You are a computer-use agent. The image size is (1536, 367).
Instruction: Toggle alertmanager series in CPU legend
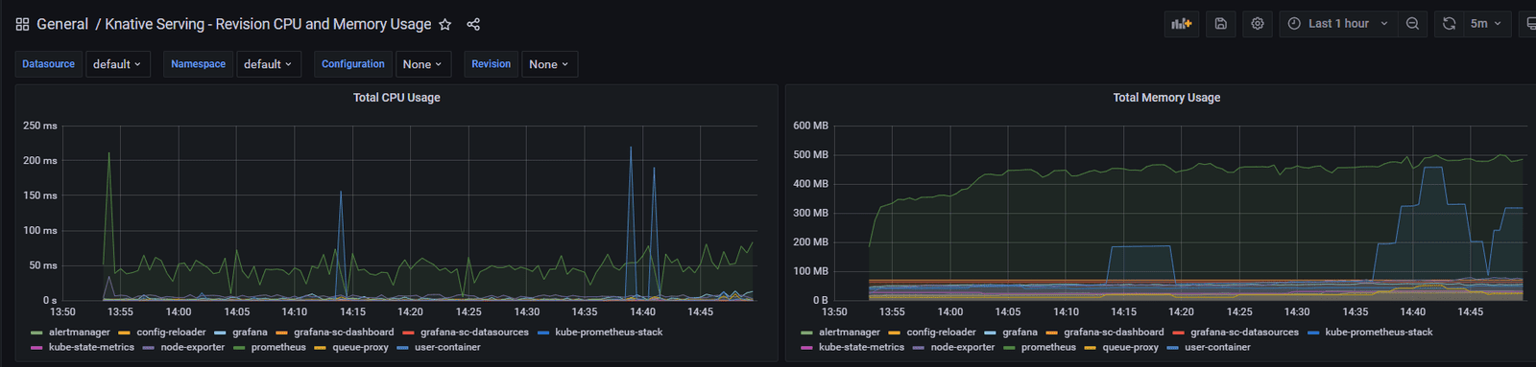pyautogui.click(x=79, y=333)
